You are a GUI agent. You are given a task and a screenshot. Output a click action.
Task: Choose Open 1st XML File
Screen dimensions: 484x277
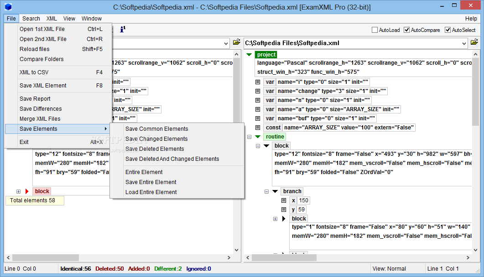[58, 29]
